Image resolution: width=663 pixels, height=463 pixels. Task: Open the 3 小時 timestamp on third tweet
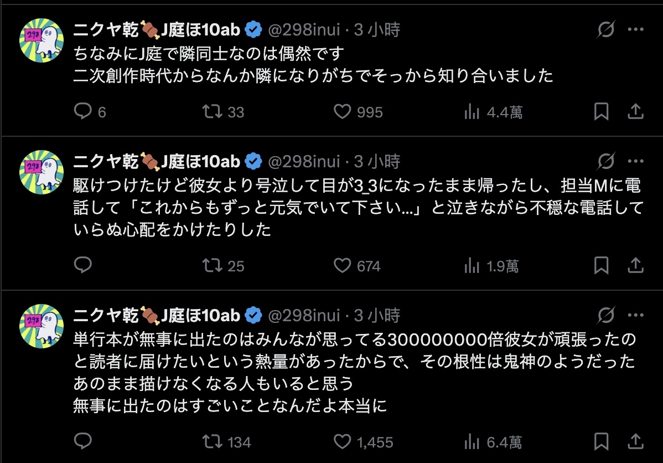pyautogui.click(x=377, y=316)
